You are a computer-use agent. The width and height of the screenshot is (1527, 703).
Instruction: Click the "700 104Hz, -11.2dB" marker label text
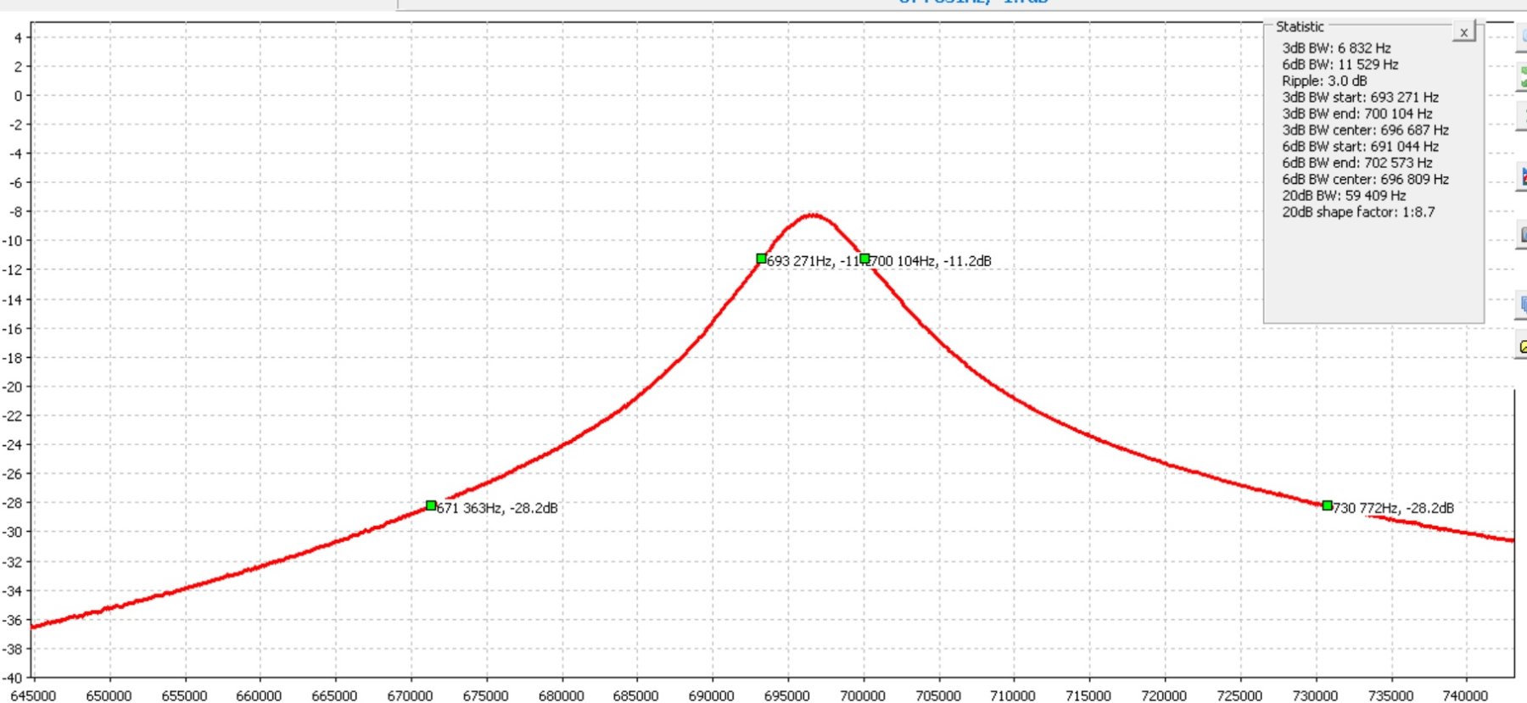coord(931,261)
